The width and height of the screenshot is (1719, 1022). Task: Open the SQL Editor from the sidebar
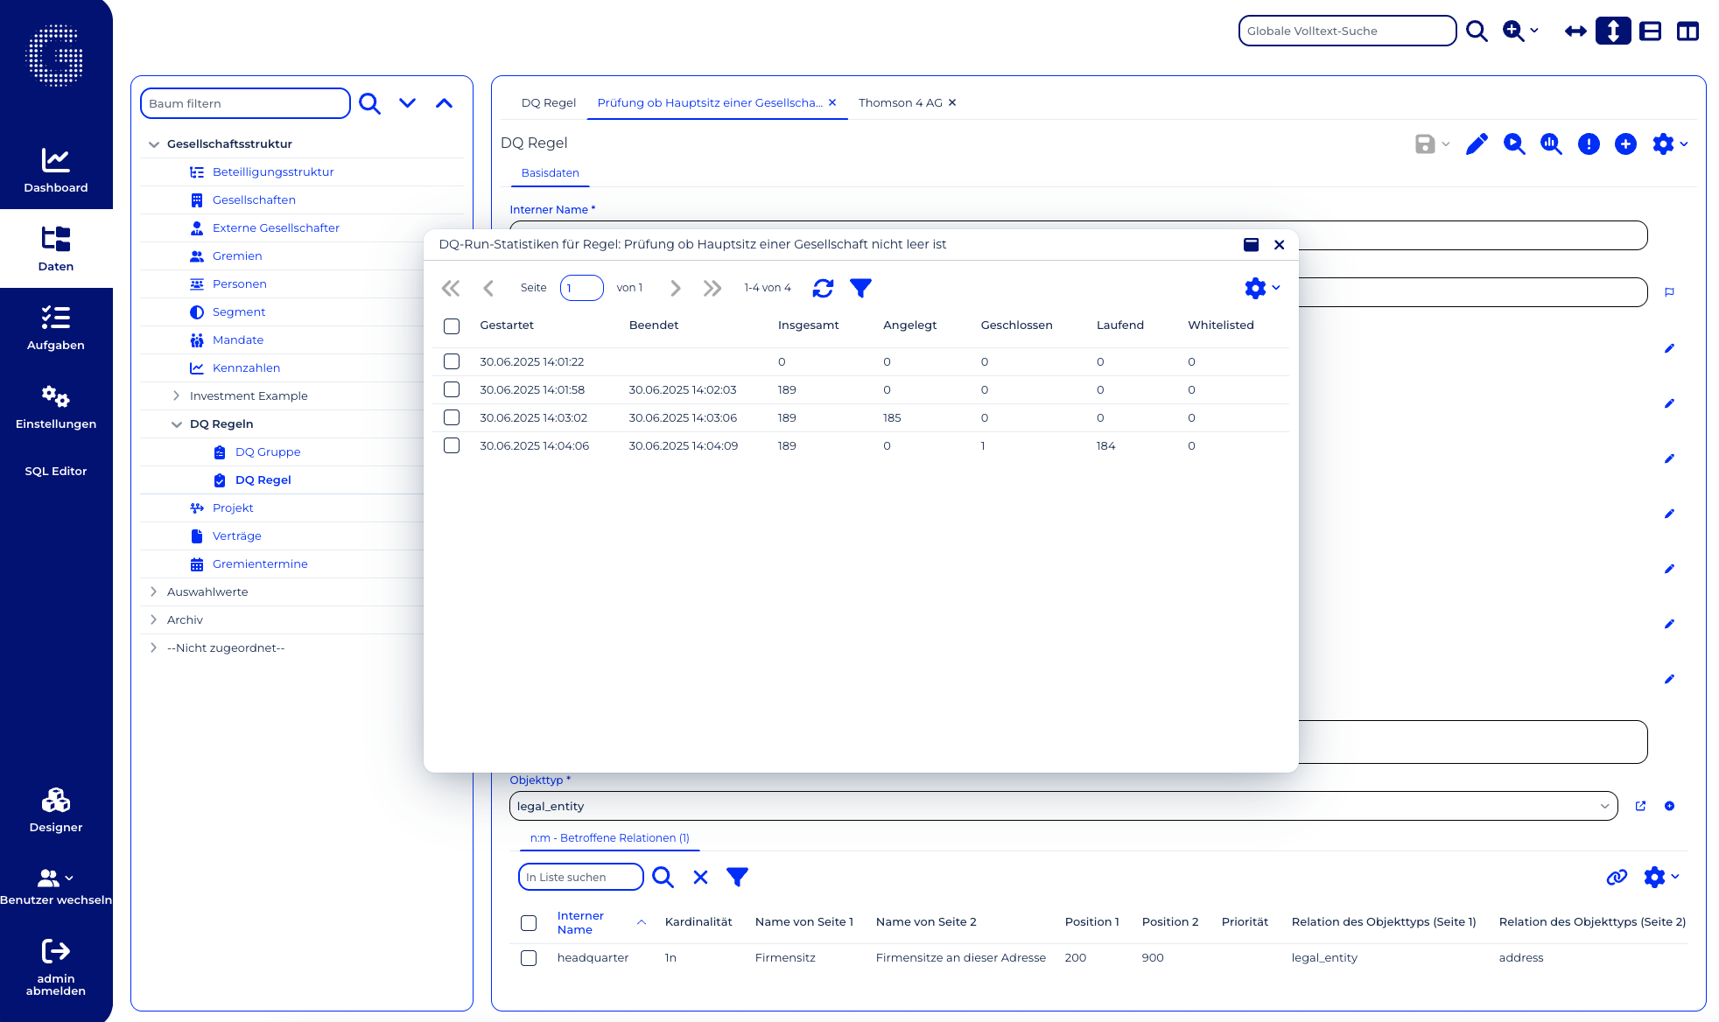(x=56, y=471)
